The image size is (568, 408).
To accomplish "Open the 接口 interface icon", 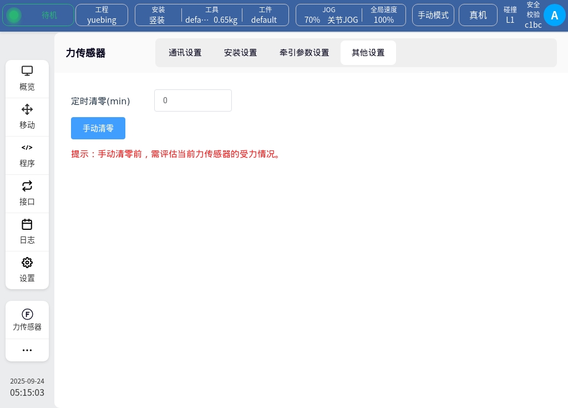I will [x=27, y=186].
